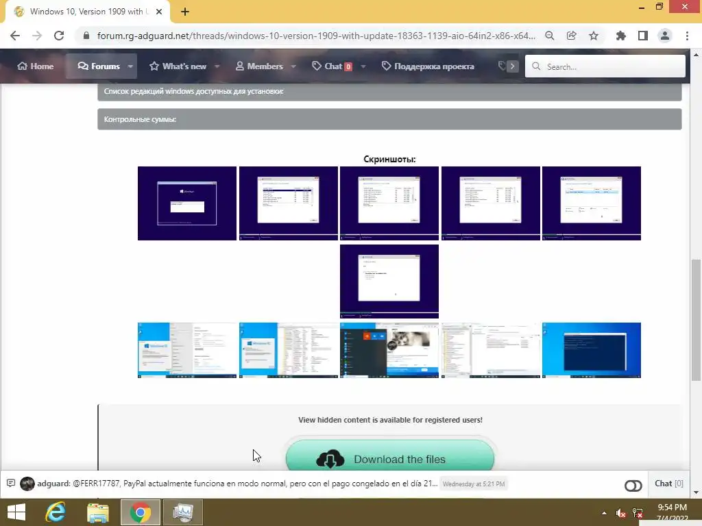This screenshot has height=526, width=702.
Task: View site security lock info
Action: 86,36
